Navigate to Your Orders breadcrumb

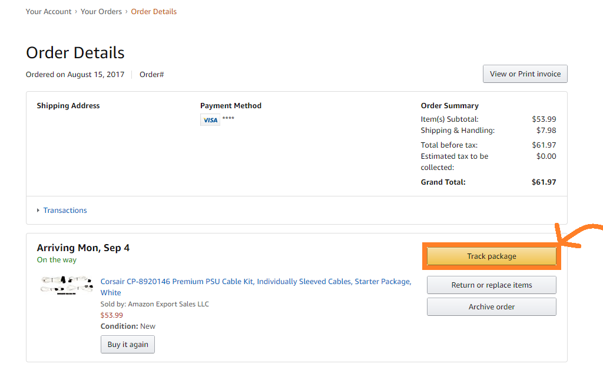[101, 12]
